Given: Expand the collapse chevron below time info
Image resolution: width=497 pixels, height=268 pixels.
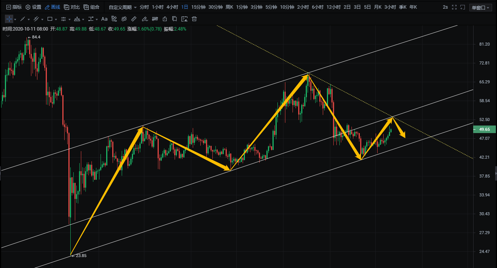Looking at the screenshot, I should coord(8,36).
